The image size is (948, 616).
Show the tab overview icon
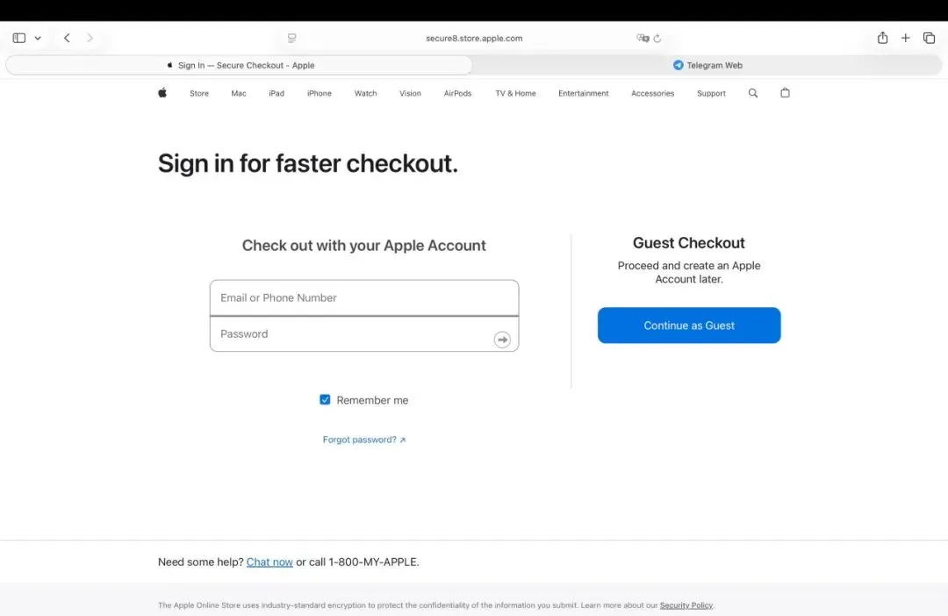pos(930,38)
